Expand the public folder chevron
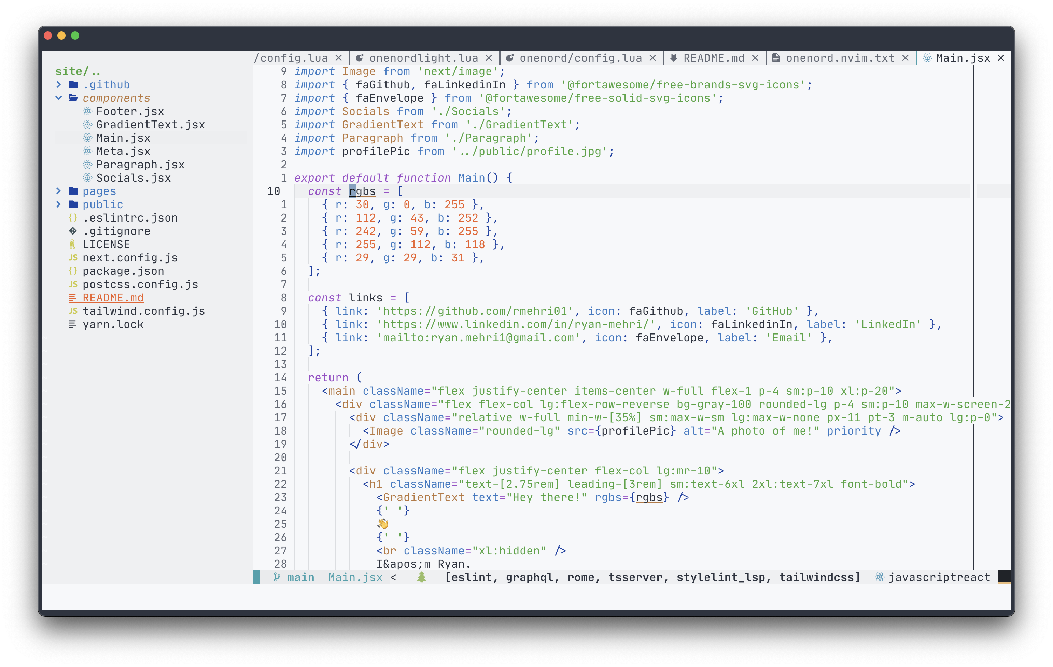1053x667 pixels. [59, 204]
